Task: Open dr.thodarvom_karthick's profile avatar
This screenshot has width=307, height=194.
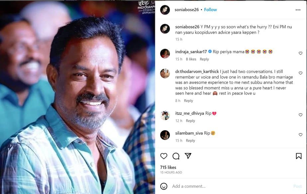Action: click(x=165, y=73)
